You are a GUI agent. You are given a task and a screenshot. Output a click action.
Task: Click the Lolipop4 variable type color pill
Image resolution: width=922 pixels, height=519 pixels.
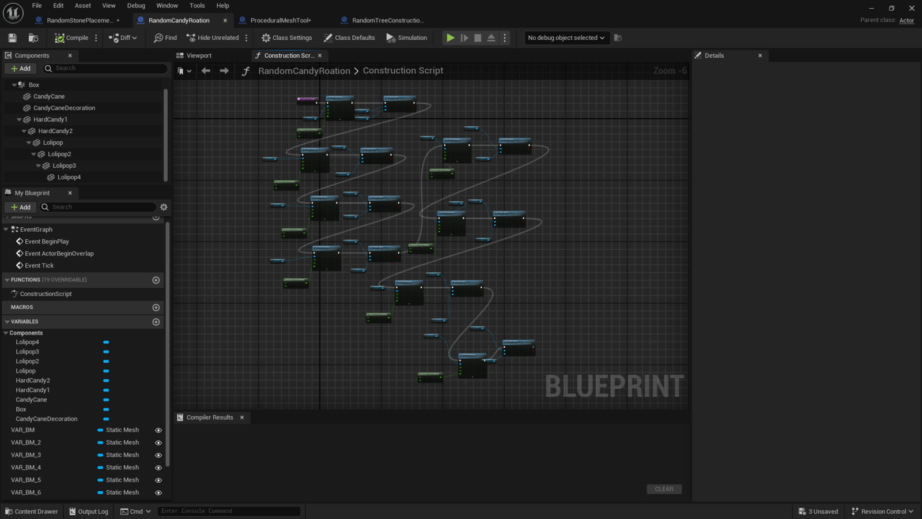click(x=106, y=343)
